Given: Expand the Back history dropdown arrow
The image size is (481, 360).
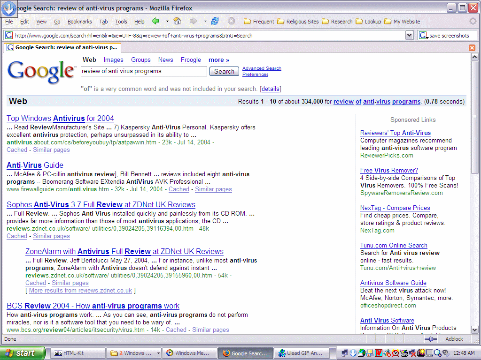Looking at the screenshot, I should click(167, 22).
